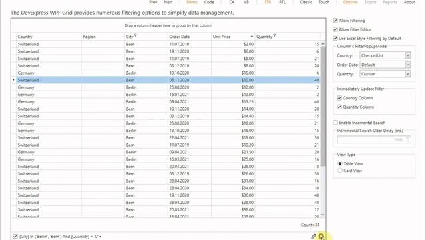
Task: Toggle Allow Filter Editor checkbox
Action: (x=335, y=29)
